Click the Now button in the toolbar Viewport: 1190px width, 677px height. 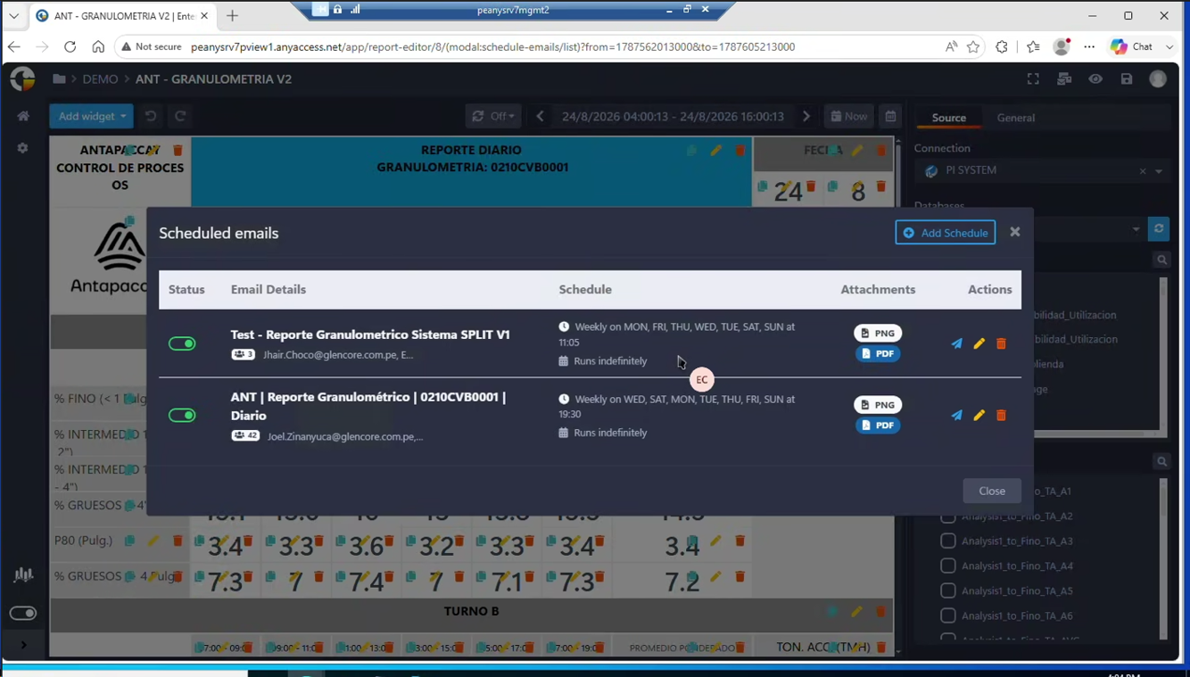click(848, 116)
